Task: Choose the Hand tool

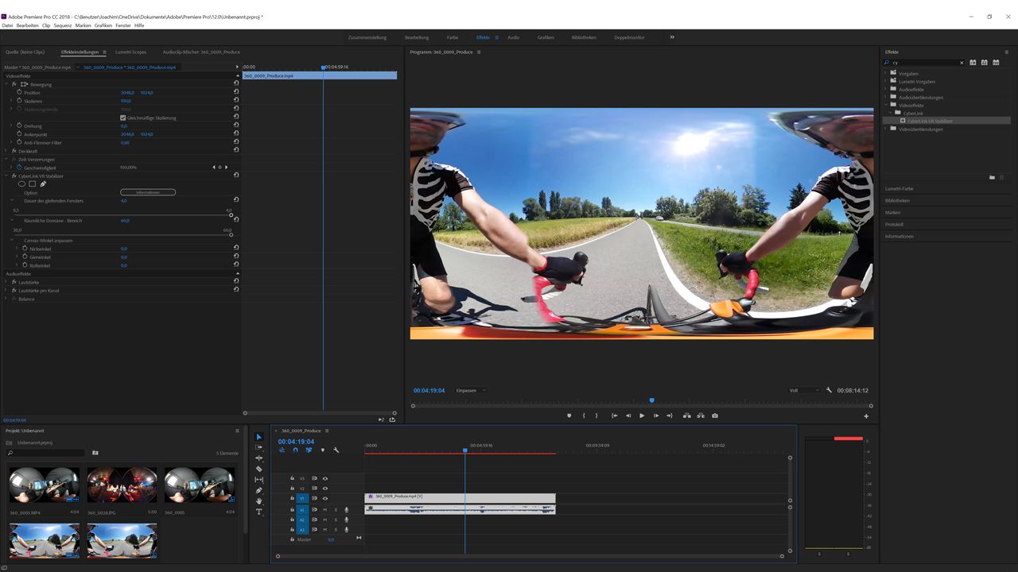Action: [x=258, y=501]
